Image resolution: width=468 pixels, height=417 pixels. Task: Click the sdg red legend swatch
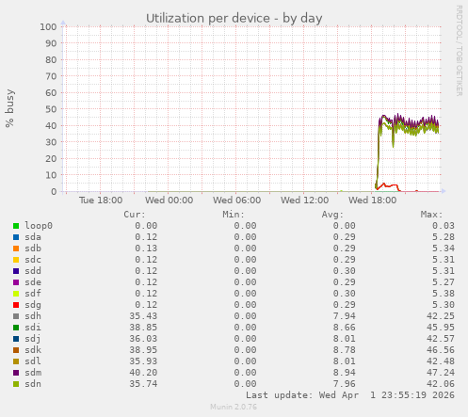(x=16, y=305)
